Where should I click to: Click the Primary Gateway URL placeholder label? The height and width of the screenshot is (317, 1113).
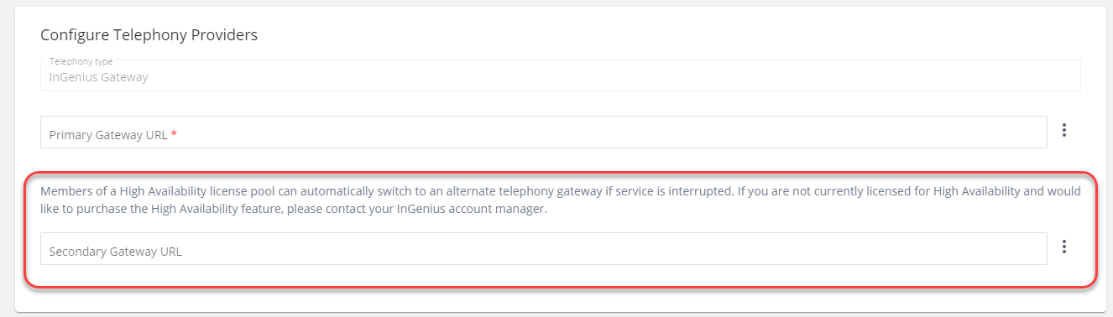(108, 134)
